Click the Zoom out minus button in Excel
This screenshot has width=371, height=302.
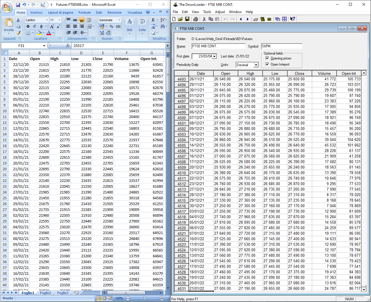click(x=128, y=298)
